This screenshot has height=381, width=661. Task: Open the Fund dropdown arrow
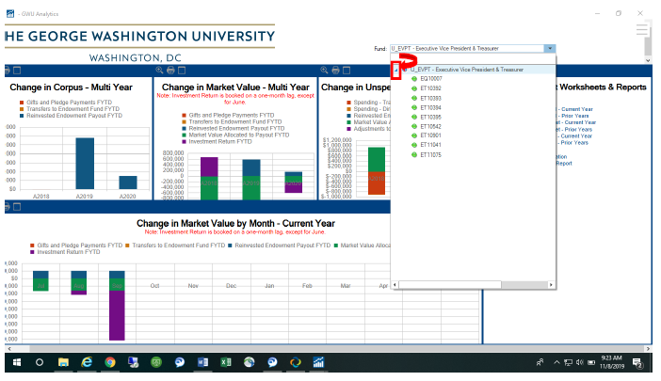[550, 48]
